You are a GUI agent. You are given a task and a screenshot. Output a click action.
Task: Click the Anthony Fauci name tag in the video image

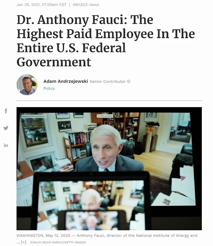[x=105, y=116]
